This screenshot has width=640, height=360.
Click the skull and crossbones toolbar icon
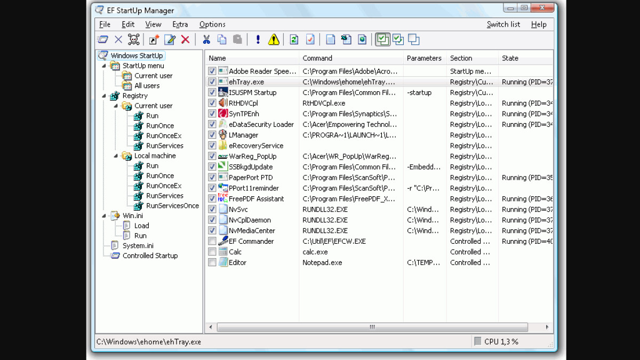coord(133,39)
